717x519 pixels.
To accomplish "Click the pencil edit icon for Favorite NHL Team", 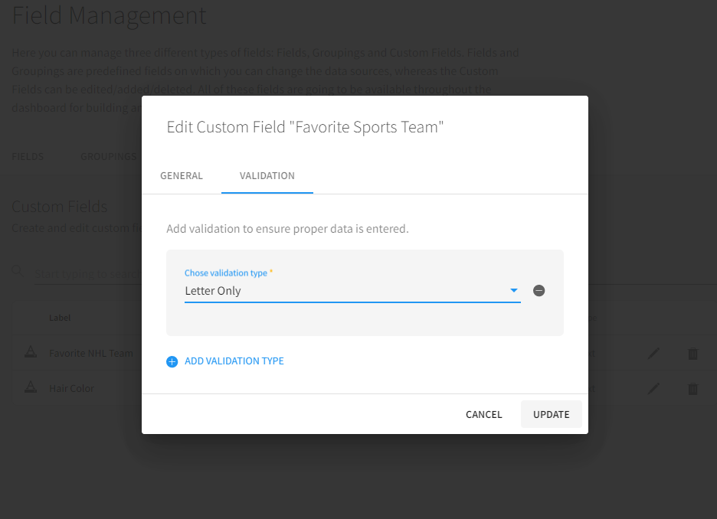I will click(653, 354).
